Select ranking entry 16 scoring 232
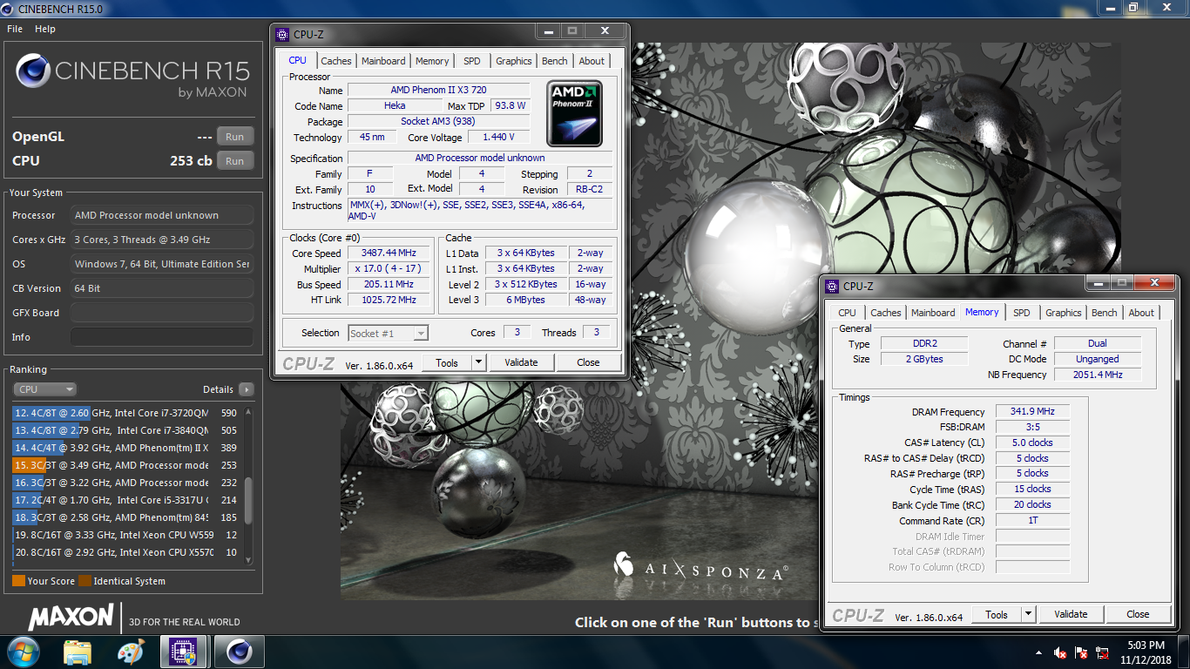1190x669 pixels. 127,483
